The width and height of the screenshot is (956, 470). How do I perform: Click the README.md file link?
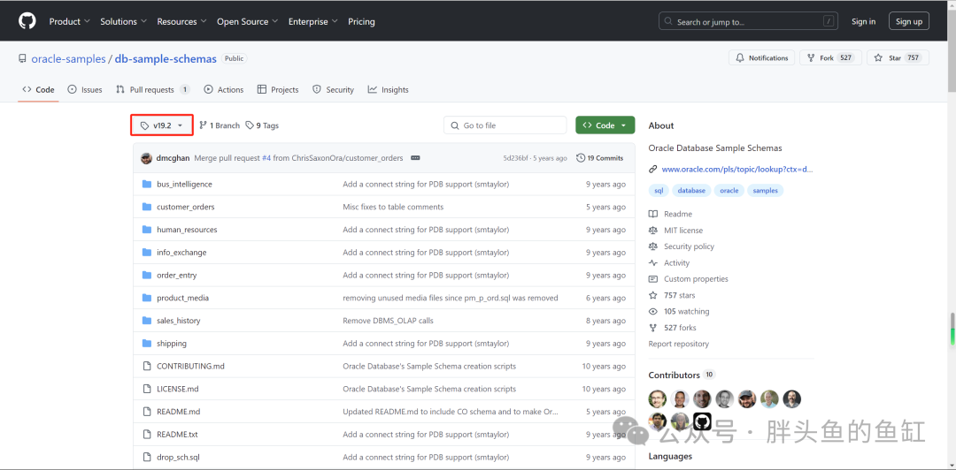[179, 412]
